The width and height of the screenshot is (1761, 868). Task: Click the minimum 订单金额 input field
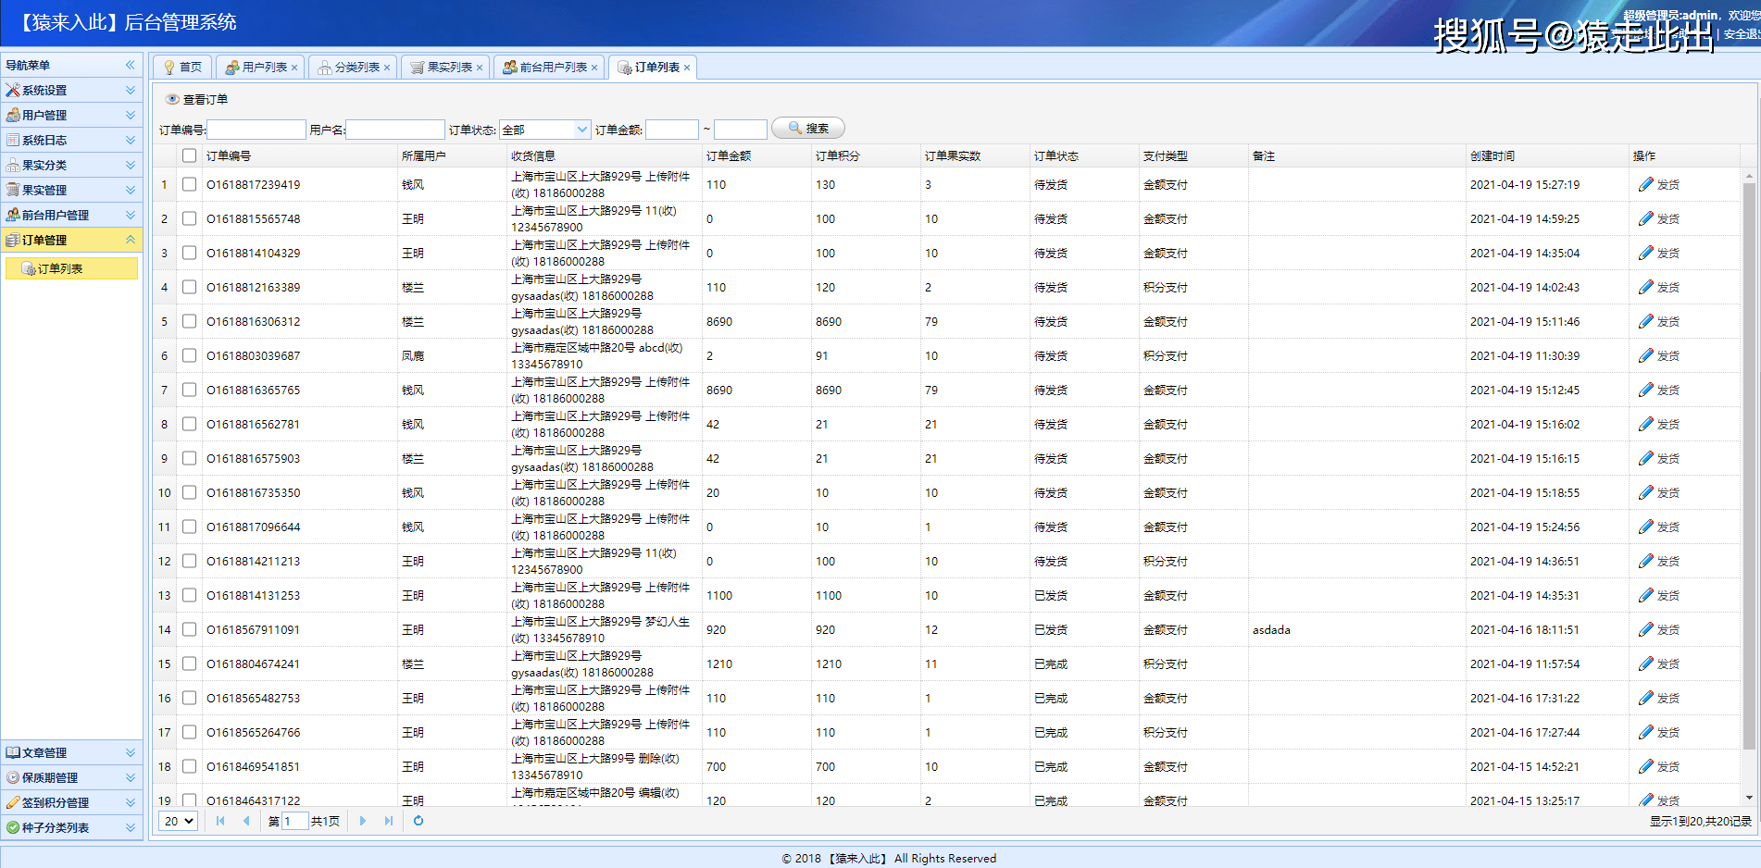[x=672, y=130]
